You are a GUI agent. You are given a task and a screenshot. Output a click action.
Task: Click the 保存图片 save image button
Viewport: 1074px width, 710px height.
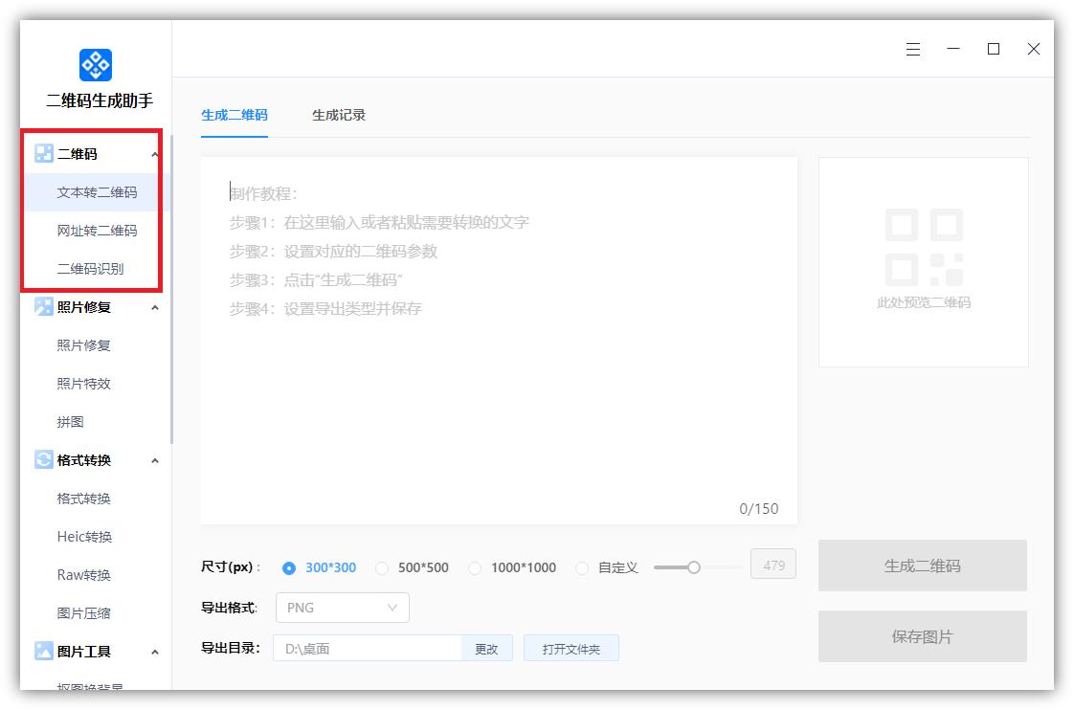click(x=922, y=636)
